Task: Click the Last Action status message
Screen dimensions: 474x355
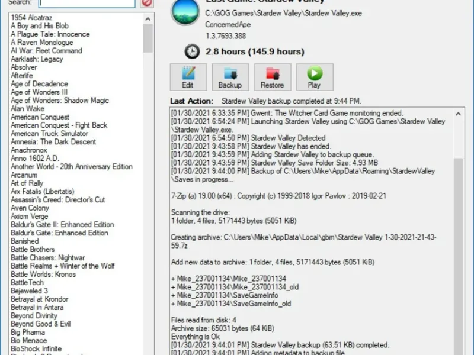Action: (292, 101)
